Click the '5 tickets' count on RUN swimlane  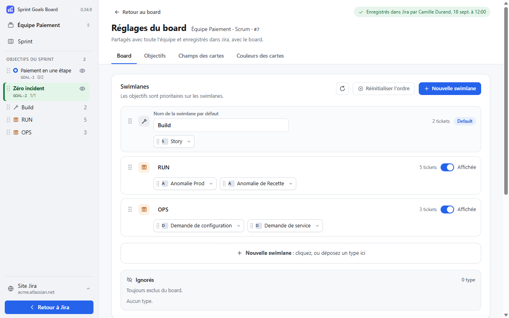(x=428, y=167)
